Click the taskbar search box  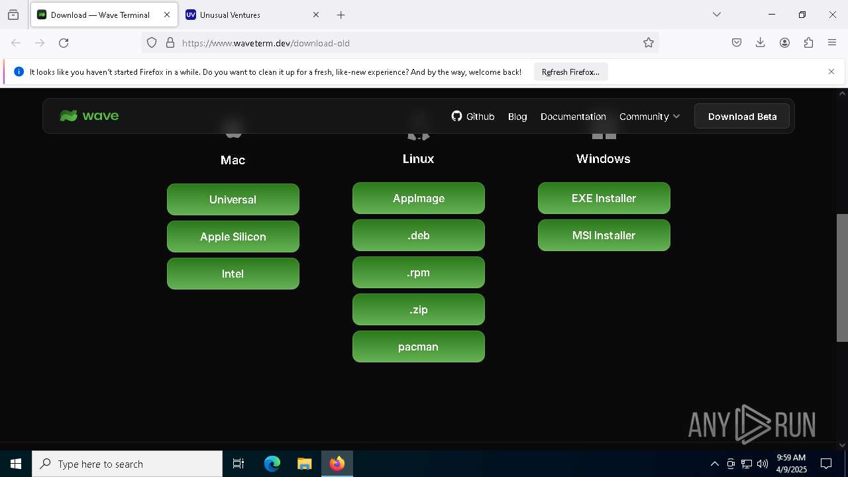[127, 464]
